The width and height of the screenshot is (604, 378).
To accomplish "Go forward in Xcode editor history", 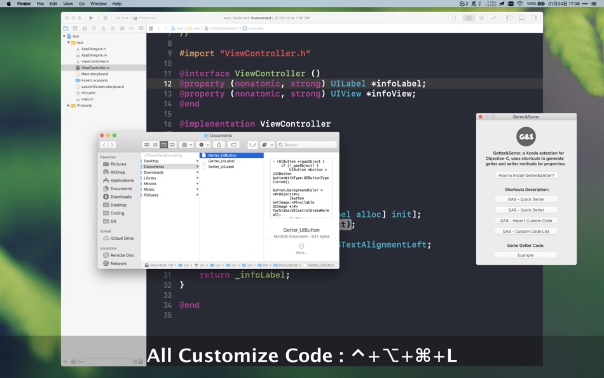I will tap(166, 29).
